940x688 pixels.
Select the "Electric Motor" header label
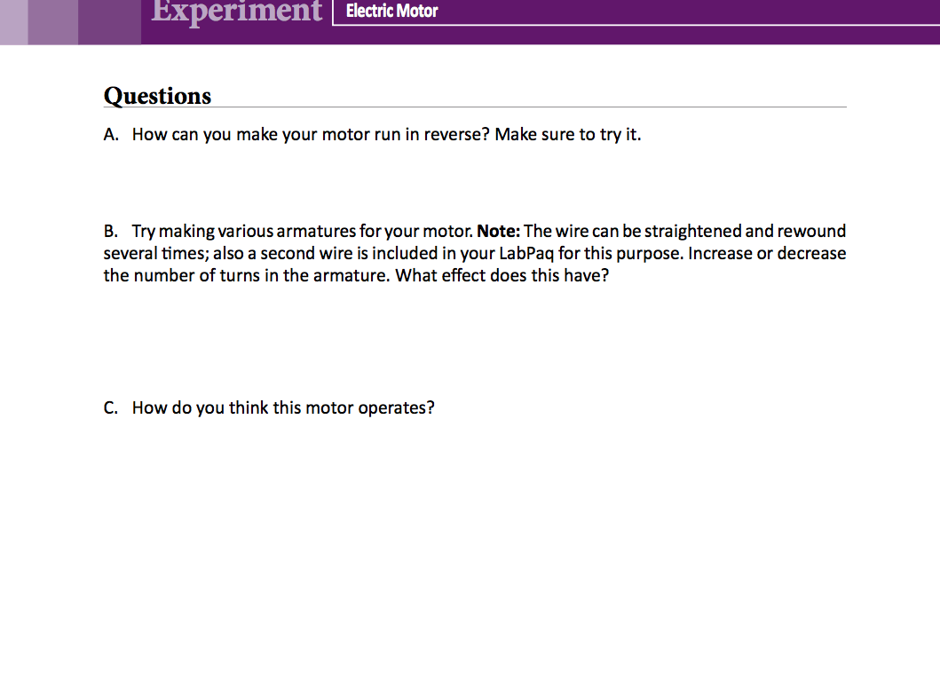(x=391, y=12)
